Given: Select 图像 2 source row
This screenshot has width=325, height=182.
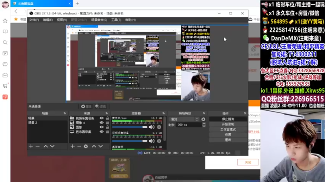Looking at the screenshot, I should tap(89, 123).
